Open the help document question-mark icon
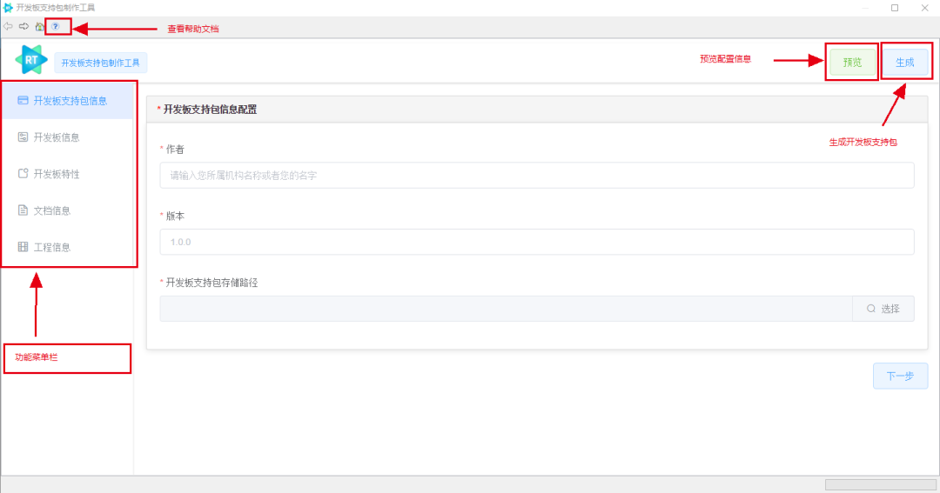 [x=55, y=26]
